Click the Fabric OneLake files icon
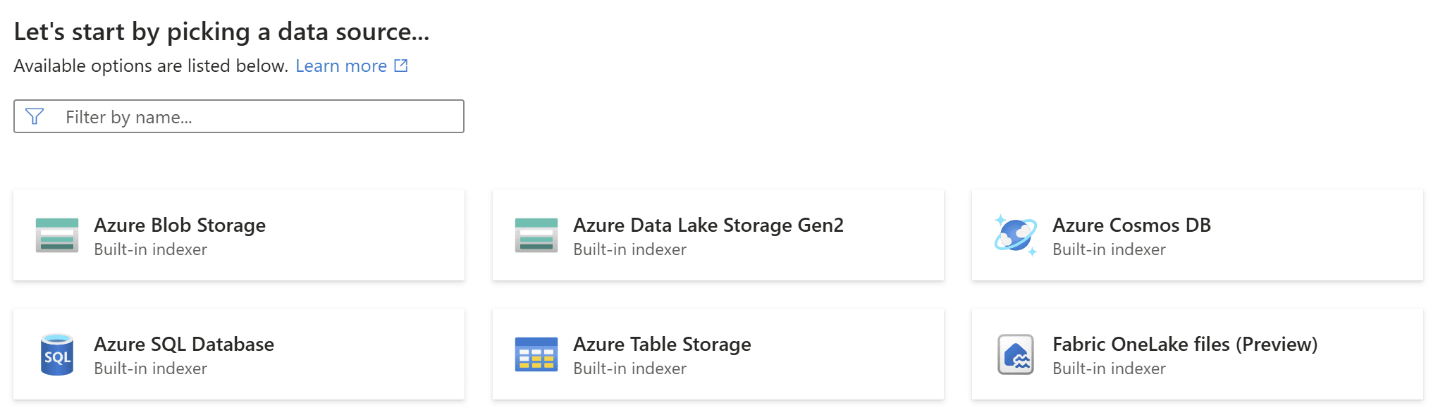Image resolution: width=1438 pixels, height=415 pixels. point(1016,354)
